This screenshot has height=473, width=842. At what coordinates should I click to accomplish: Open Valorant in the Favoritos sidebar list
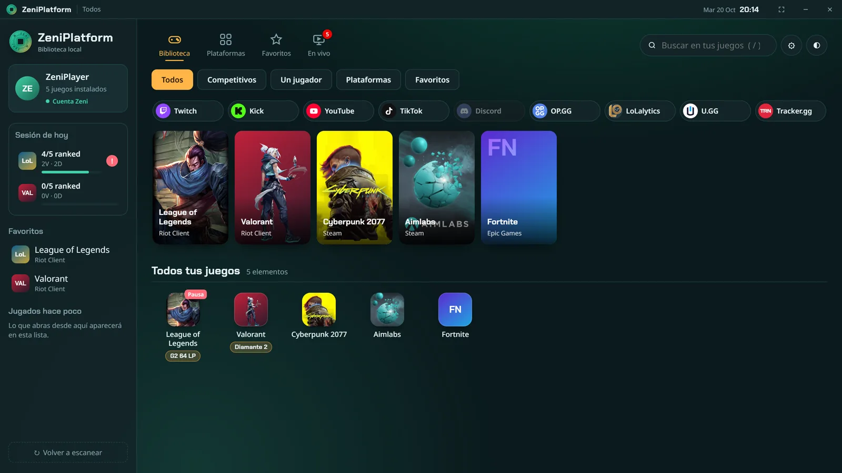68,283
